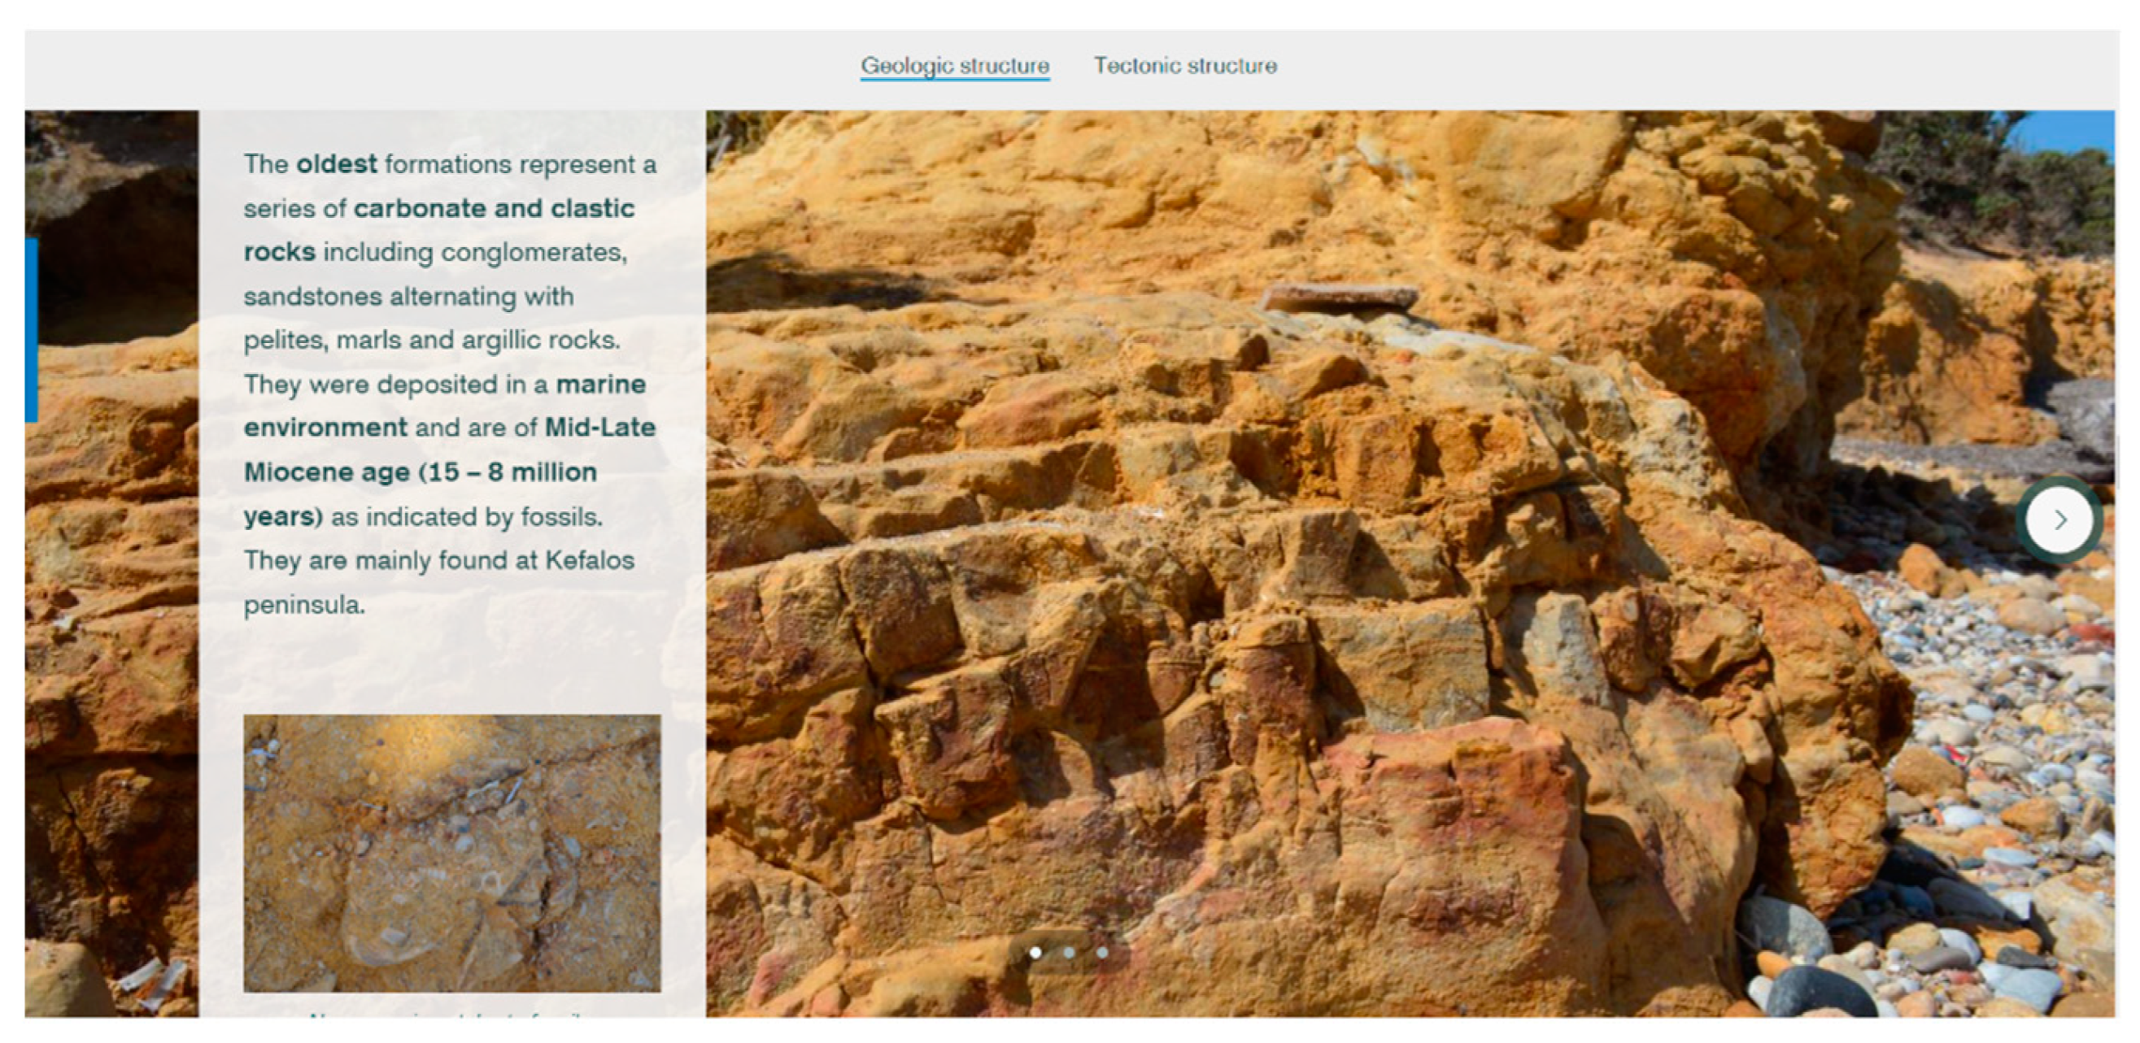Select the first carousel dot indicator

point(1035,953)
